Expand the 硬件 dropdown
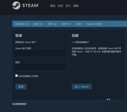Viewport: 127px width, 112px height. coord(66,24)
